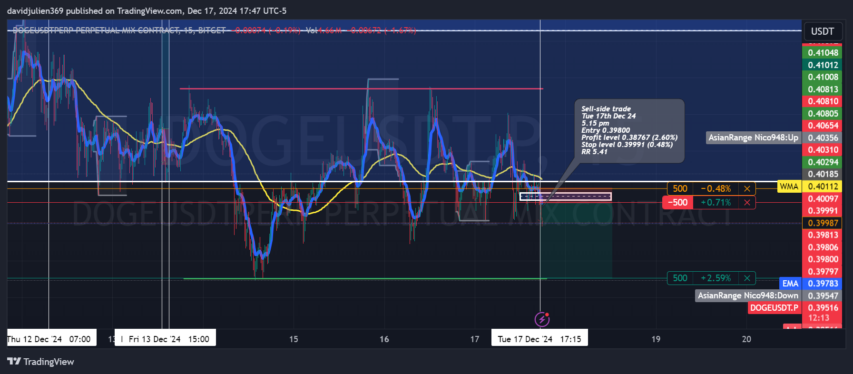Select the 500 quantity on stop order

(680, 189)
